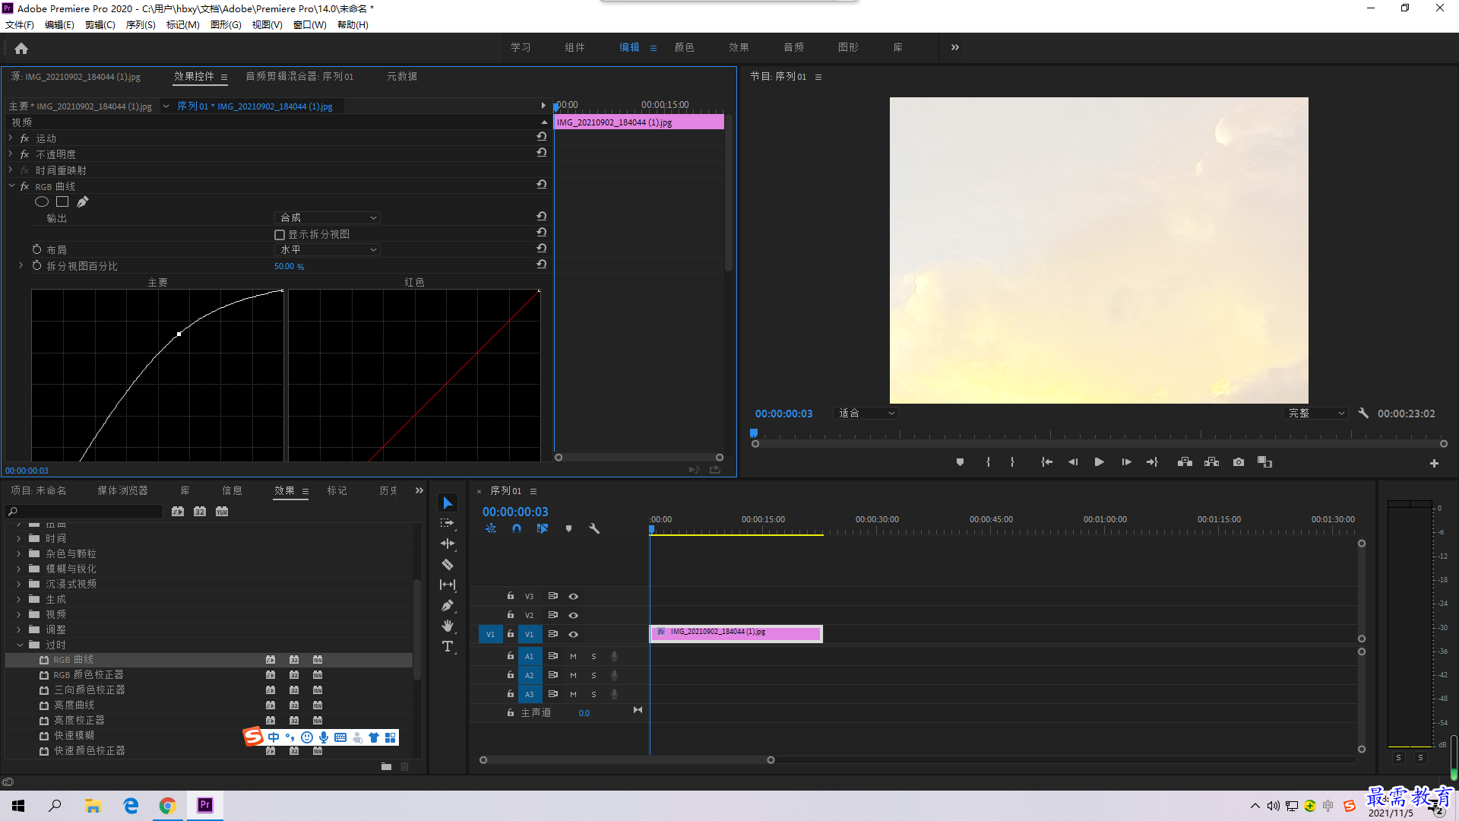The height and width of the screenshot is (821, 1459).
Task: Reset the Motion (运动) effect
Action: (x=541, y=137)
